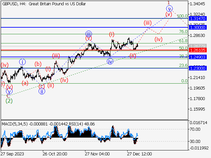
Task: Click the 1.15995 price axis label
Action: click(197, 109)
